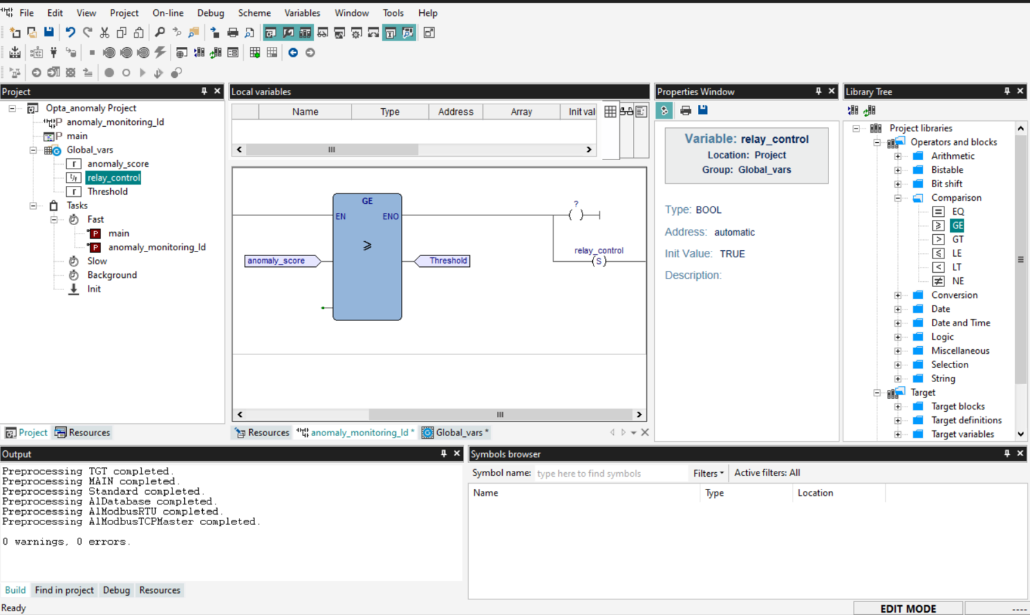
Task: Select the GT comparison block in library
Action: (957, 239)
